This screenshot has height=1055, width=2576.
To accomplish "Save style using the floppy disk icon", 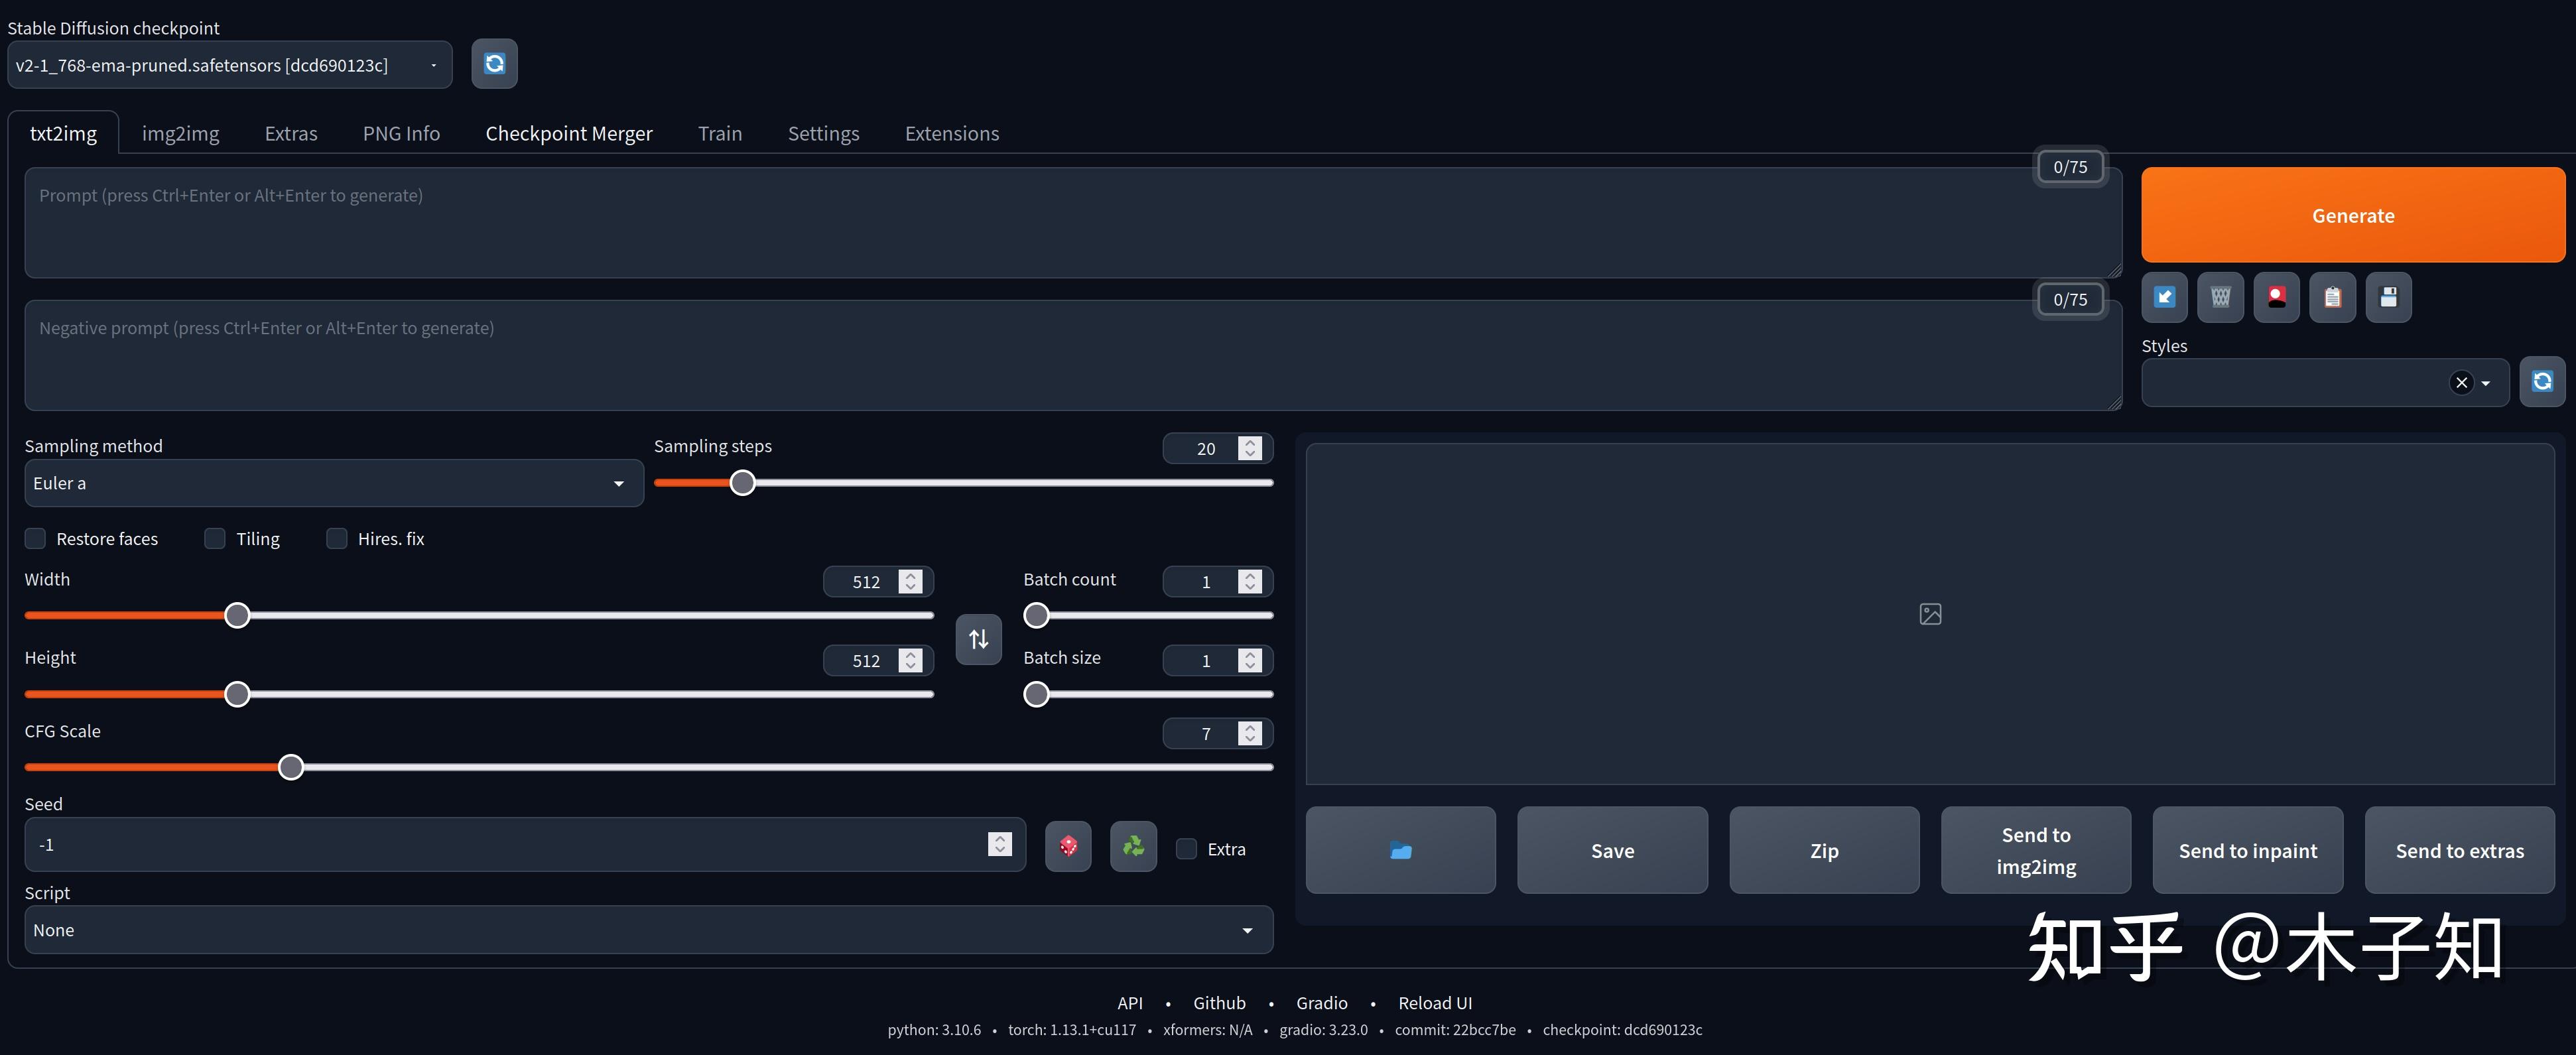I will [x=2388, y=297].
